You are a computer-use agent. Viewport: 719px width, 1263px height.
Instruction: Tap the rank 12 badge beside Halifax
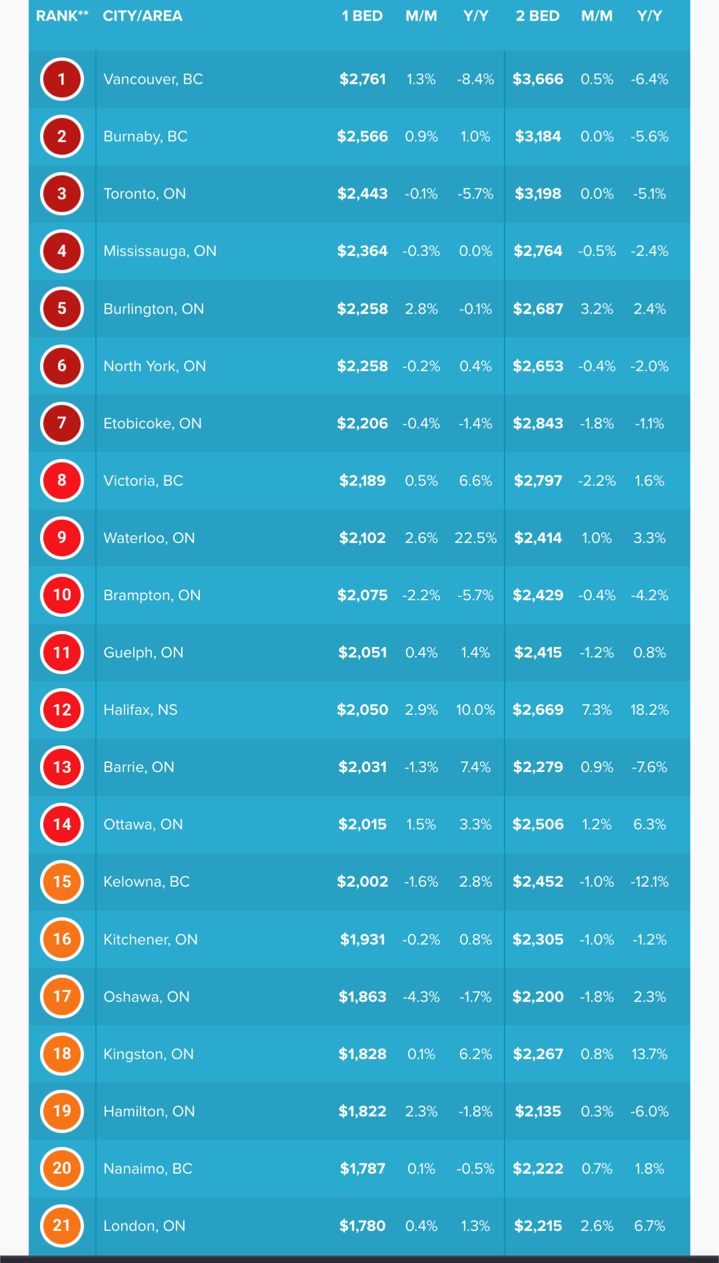pyautogui.click(x=62, y=709)
